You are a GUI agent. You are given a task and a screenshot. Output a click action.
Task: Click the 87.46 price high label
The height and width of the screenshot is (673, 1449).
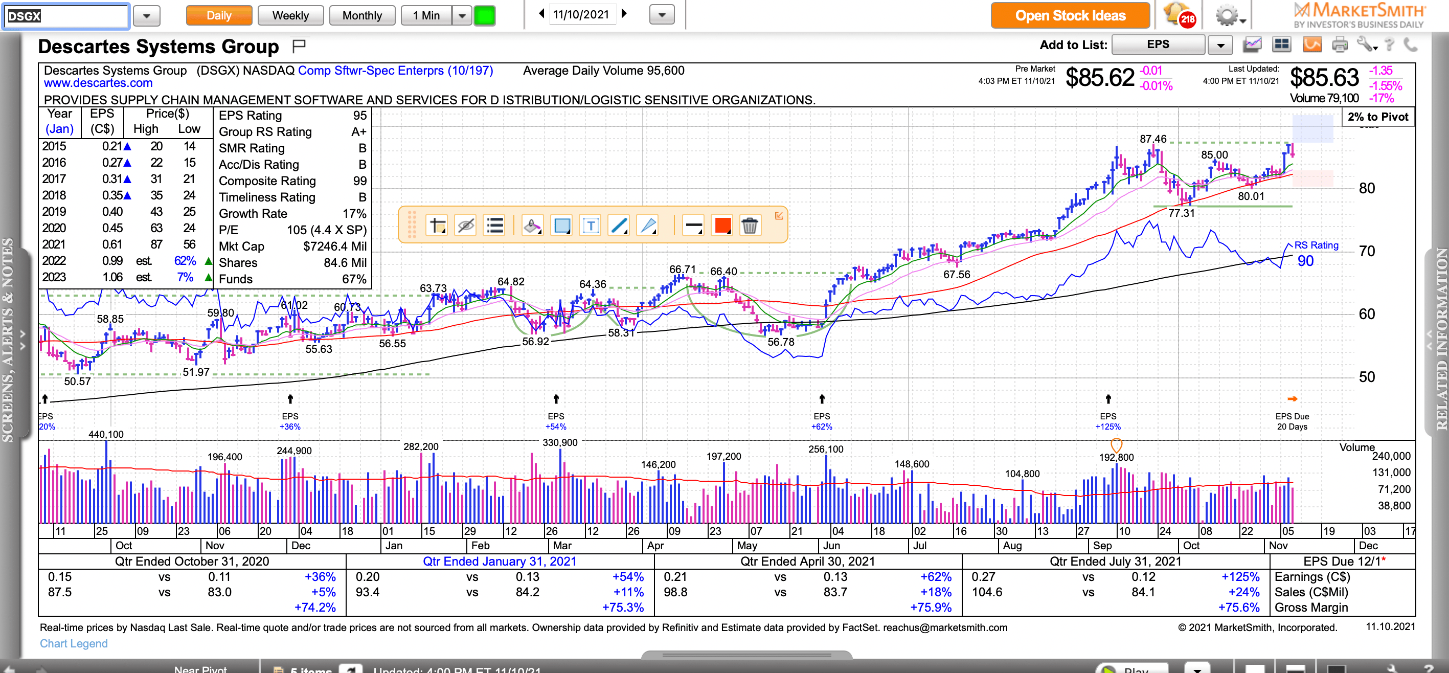1153,139
